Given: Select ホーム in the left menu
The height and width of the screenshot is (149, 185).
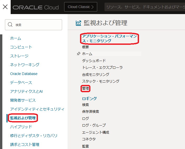Looking at the screenshot, I should coord(16,38).
